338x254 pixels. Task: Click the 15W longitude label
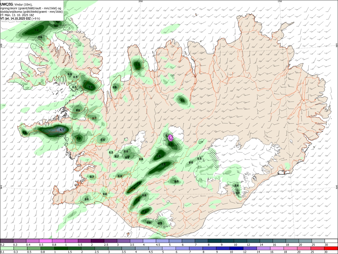pyautogui.click(x=280, y=1)
